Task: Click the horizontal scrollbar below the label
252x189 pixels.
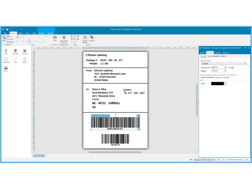Action: (115, 152)
